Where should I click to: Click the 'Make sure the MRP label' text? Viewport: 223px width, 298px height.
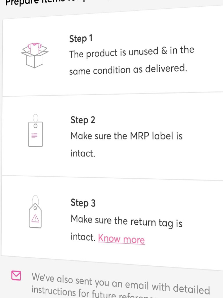click(x=126, y=136)
